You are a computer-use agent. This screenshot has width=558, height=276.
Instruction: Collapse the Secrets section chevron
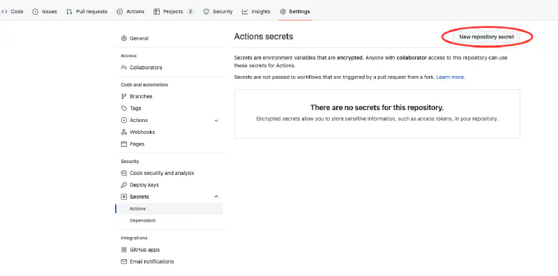coord(216,197)
